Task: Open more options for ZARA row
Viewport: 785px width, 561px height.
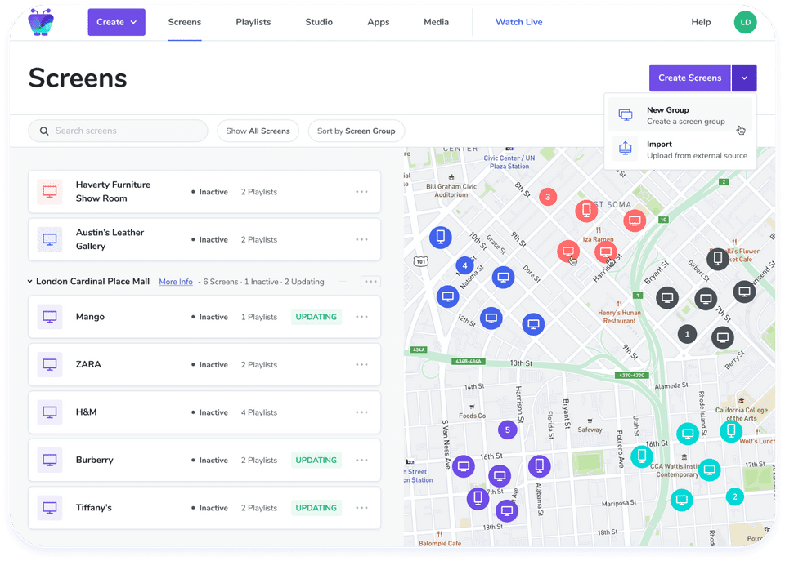Action: coord(362,364)
